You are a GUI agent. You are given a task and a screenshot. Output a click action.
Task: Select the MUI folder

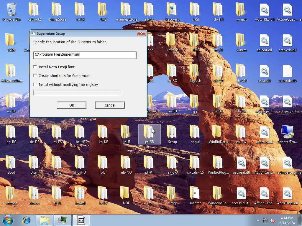[126, 134]
